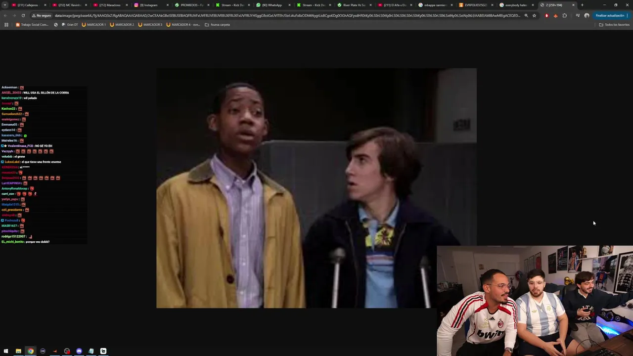This screenshot has width=633, height=356.
Task: Expand the Todos los favoritos folder
Action: (x=614, y=25)
